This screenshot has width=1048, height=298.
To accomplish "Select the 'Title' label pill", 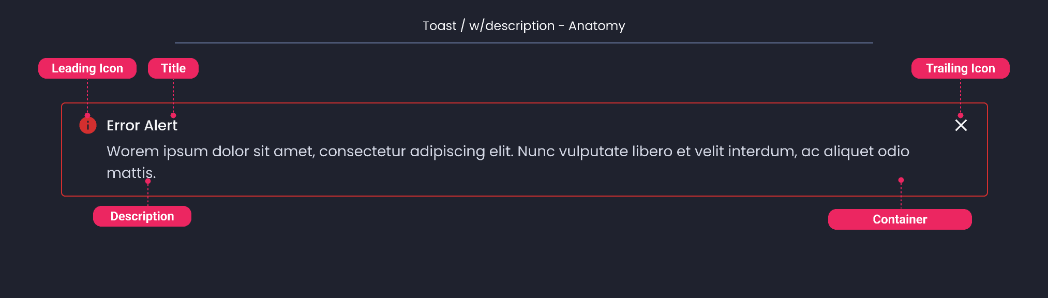I will pyautogui.click(x=173, y=68).
